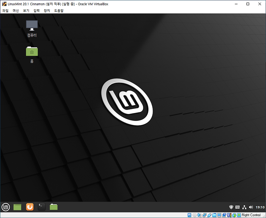Click the VirtualBox keyboard capture status icon

tap(239, 215)
